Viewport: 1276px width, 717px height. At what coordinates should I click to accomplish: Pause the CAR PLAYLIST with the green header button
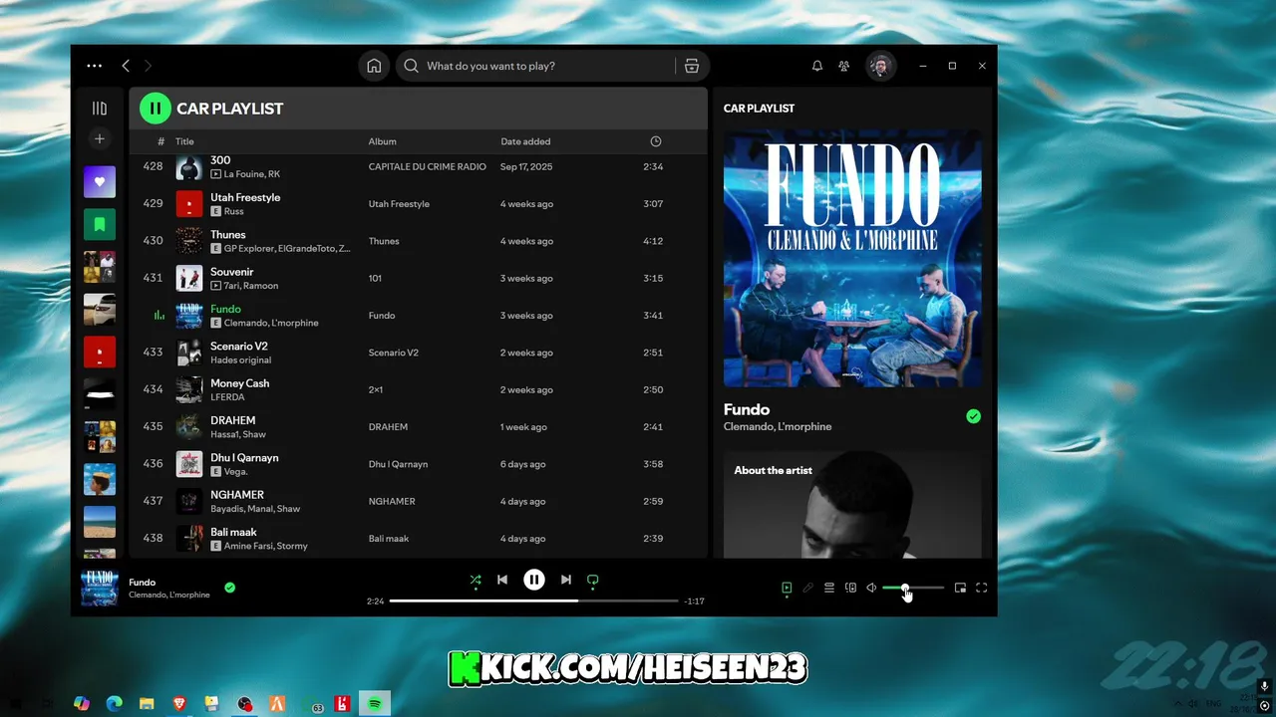[156, 109]
